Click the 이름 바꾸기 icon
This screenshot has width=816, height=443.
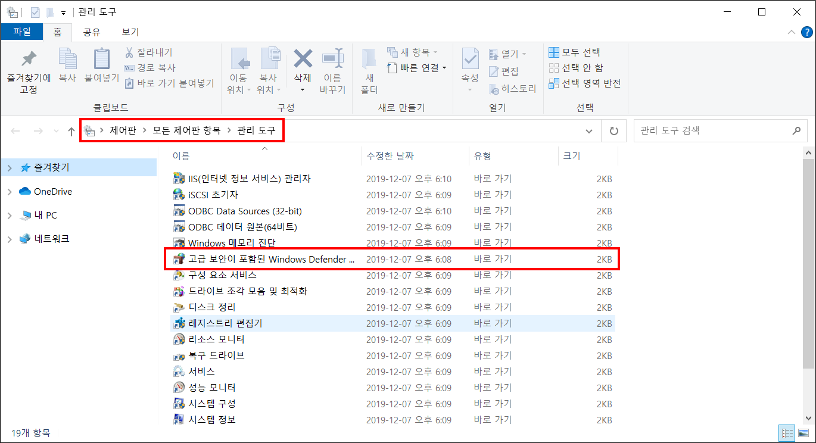pyautogui.click(x=332, y=58)
